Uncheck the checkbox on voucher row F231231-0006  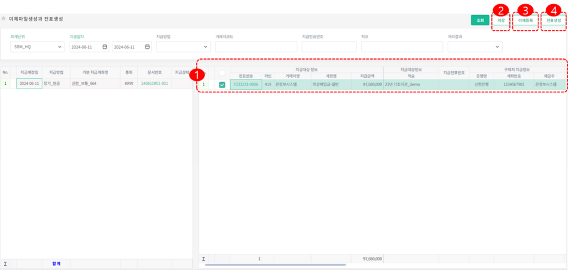click(222, 85)
